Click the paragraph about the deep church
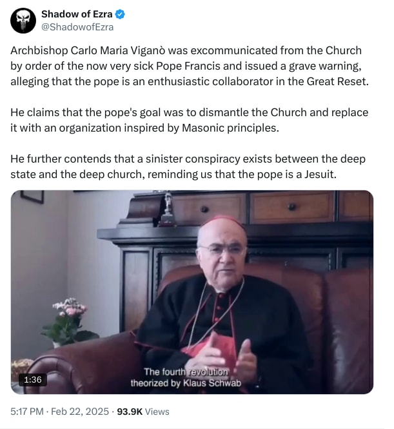This screenshot has width=394, height=429. 187,167
